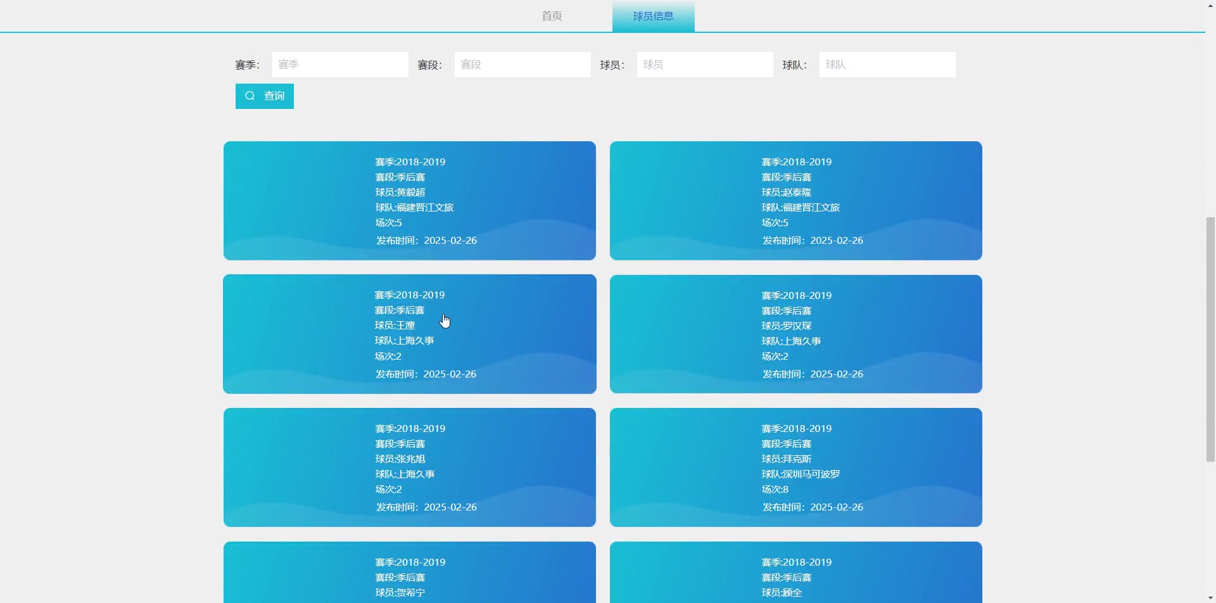Click the magnifier icon in 查询 button

point(250,96)
